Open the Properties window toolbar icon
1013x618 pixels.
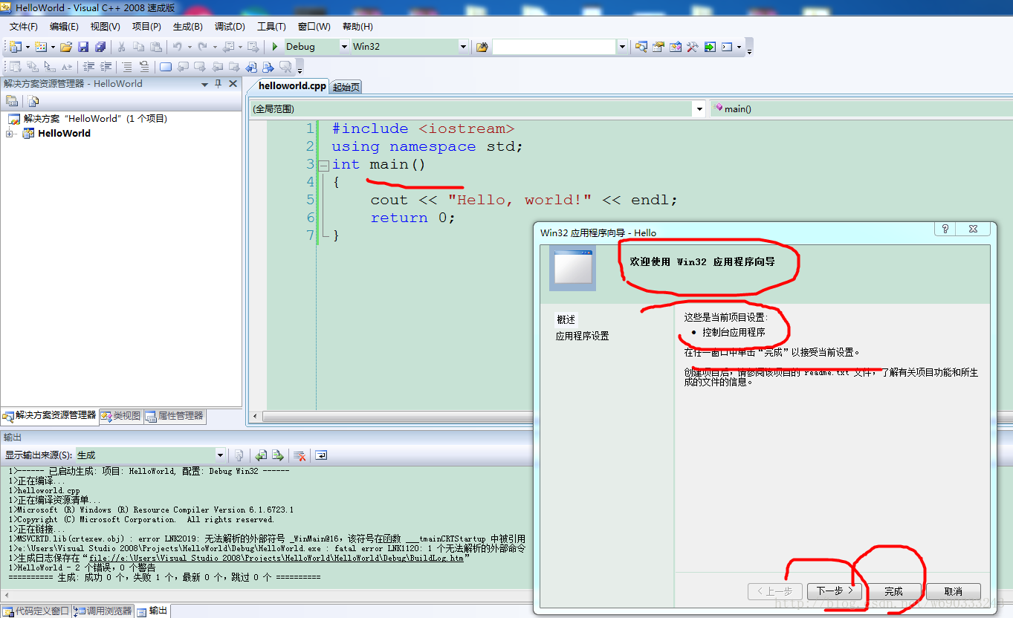click(658, 47)
